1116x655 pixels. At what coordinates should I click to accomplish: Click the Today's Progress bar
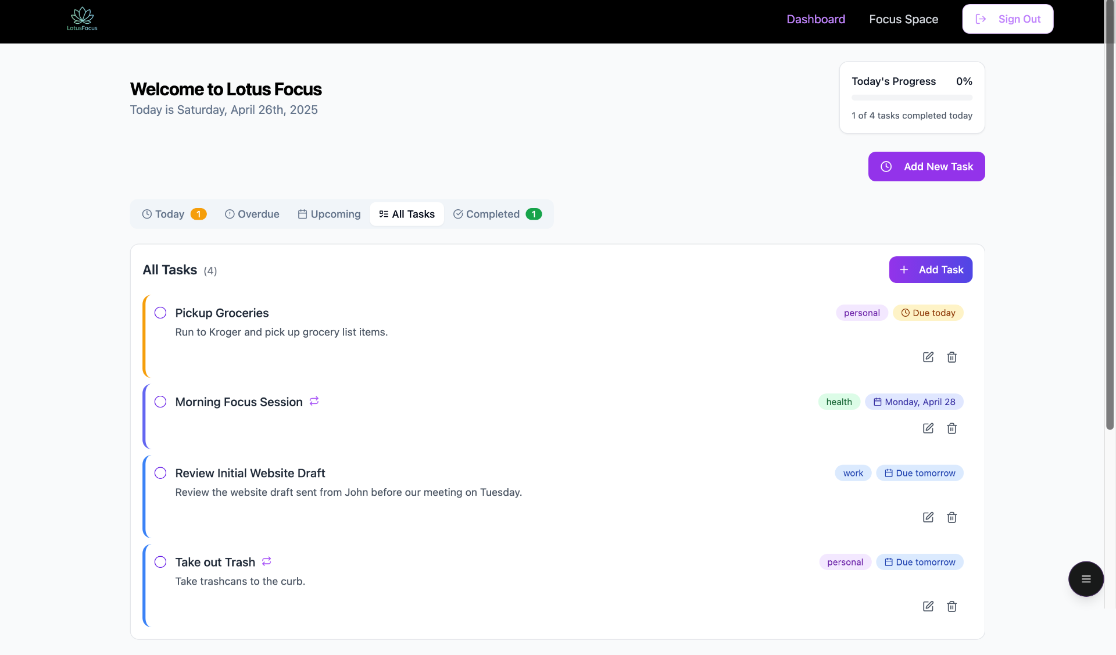(911, 98)
